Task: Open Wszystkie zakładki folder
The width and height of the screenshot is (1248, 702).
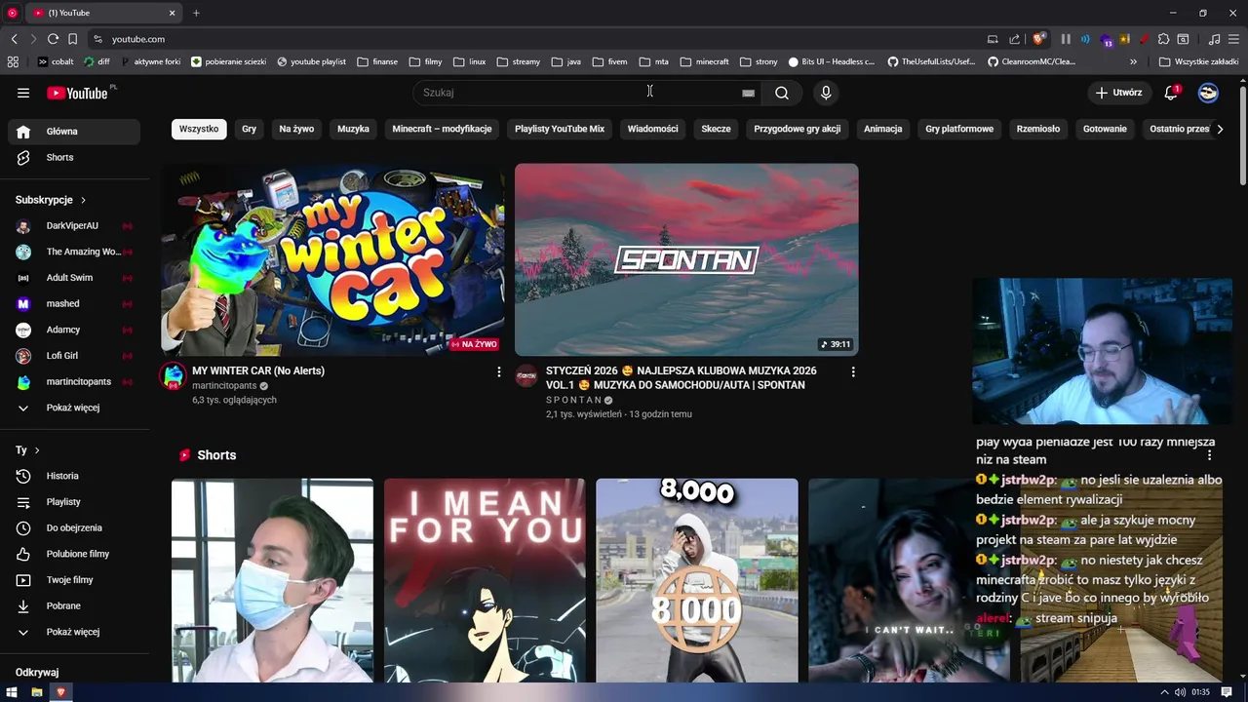Action: [x=1198, y=61]
